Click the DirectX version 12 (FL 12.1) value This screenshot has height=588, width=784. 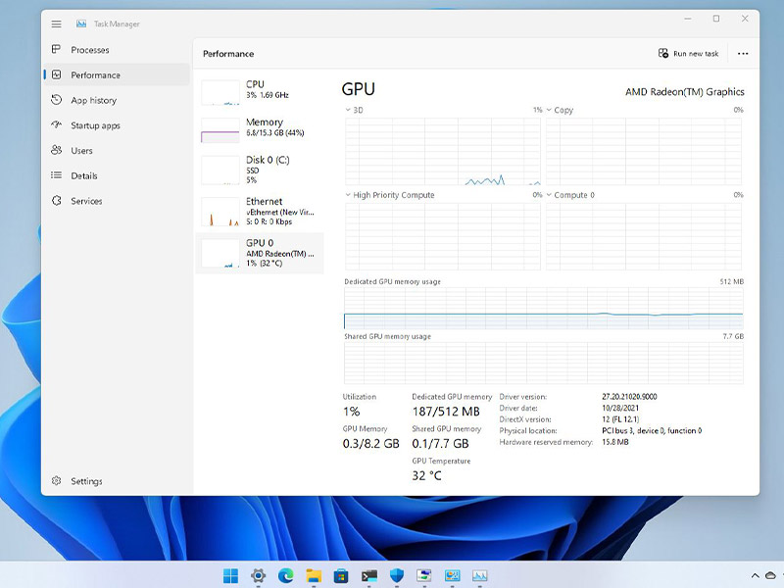click(x=620, y=419)
